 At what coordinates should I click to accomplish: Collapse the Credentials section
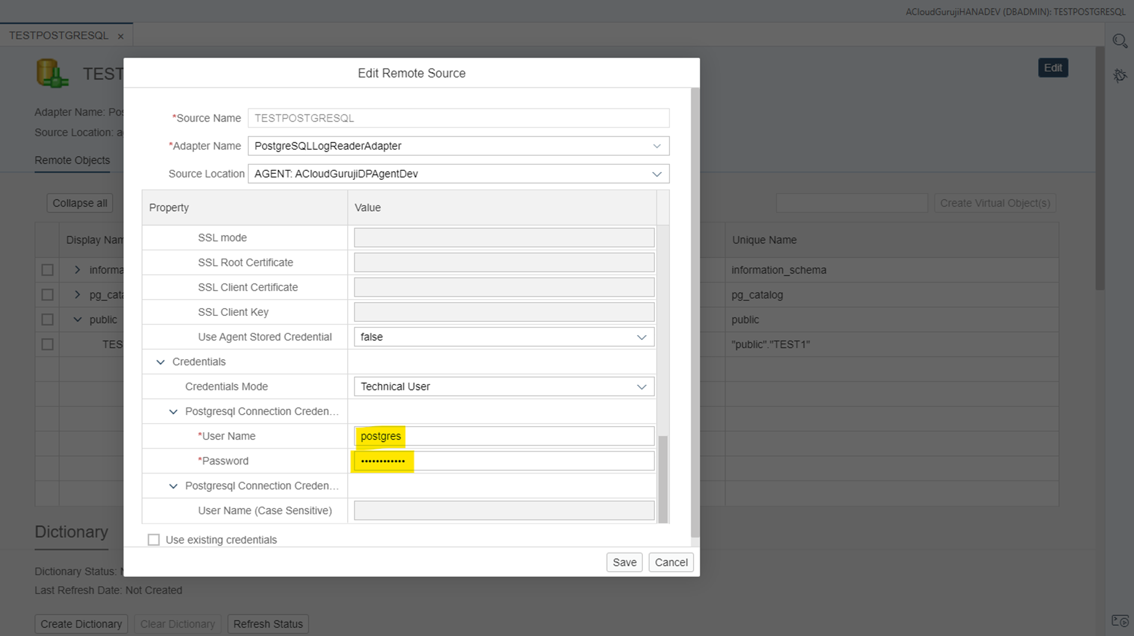click(160, 362)
